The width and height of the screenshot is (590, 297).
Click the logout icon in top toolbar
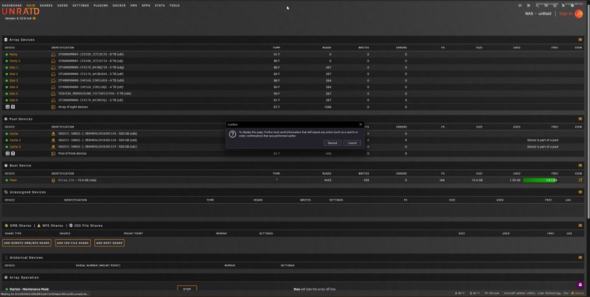(x=528, y=6)
